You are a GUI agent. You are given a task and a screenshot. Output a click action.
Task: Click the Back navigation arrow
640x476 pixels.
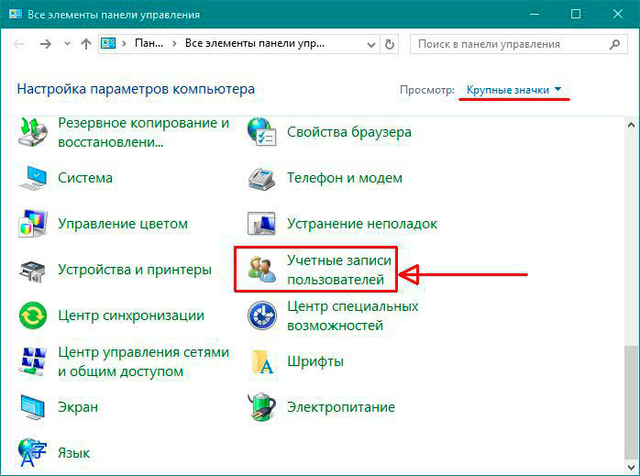20,43
